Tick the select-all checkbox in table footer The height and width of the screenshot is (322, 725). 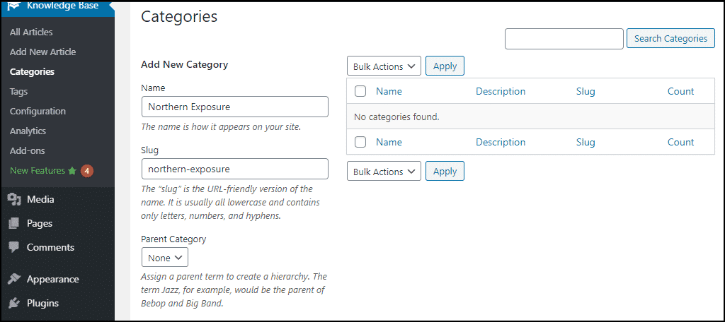[x=360, y=142]
